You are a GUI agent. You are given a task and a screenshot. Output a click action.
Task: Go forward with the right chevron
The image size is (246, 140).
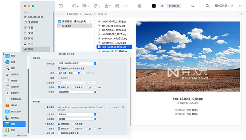click(62, 14)
